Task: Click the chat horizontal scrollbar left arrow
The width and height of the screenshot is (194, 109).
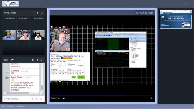Action: 5,93
